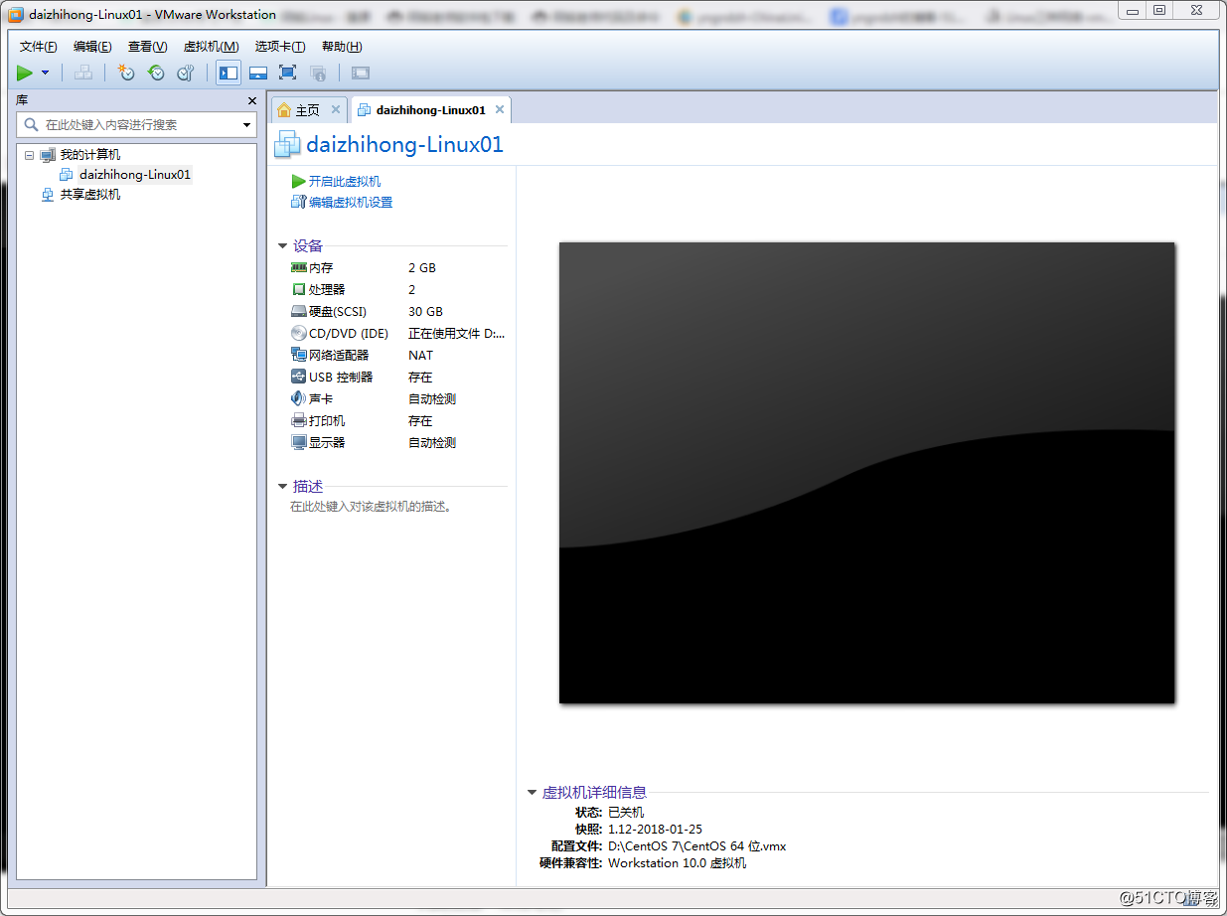The height and width of the screenshot is (916, 1227).
Task: Click the 30 GB hard disk value
Action: (x=425, y=312)
